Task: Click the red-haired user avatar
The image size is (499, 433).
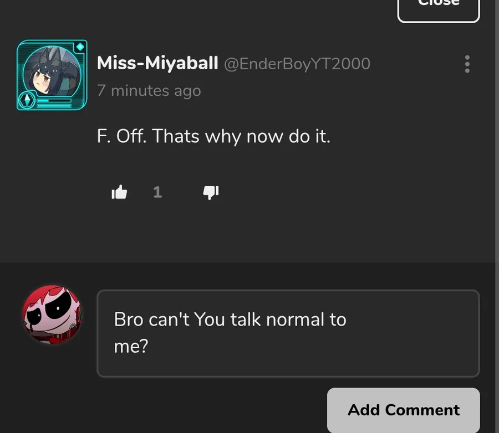Action: (x=52, y=315)
